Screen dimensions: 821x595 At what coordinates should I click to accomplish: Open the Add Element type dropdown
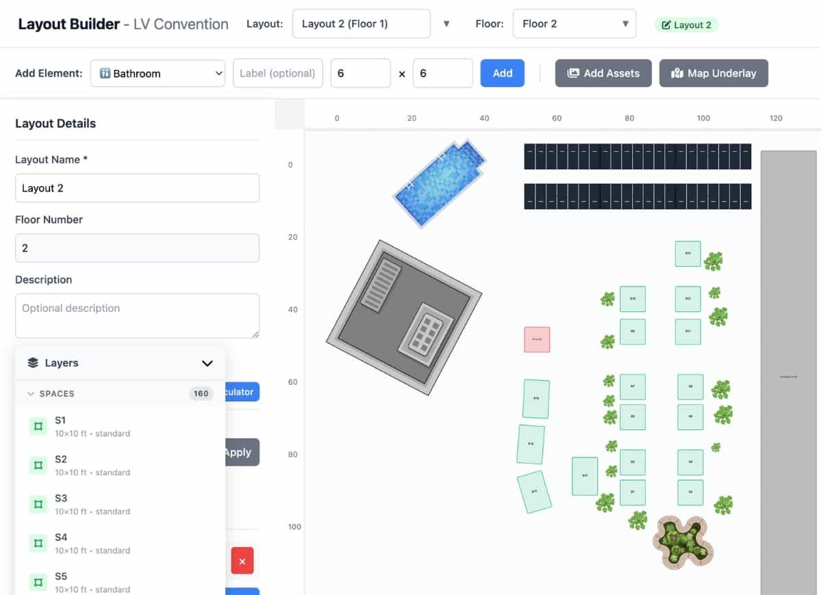click(157, 73)
